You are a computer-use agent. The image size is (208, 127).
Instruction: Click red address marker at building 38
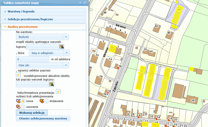click(x=118, y=68)
